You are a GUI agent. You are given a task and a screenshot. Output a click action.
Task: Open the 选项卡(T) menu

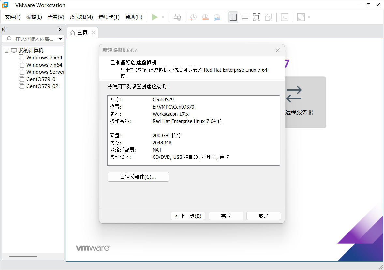point(109,17)
